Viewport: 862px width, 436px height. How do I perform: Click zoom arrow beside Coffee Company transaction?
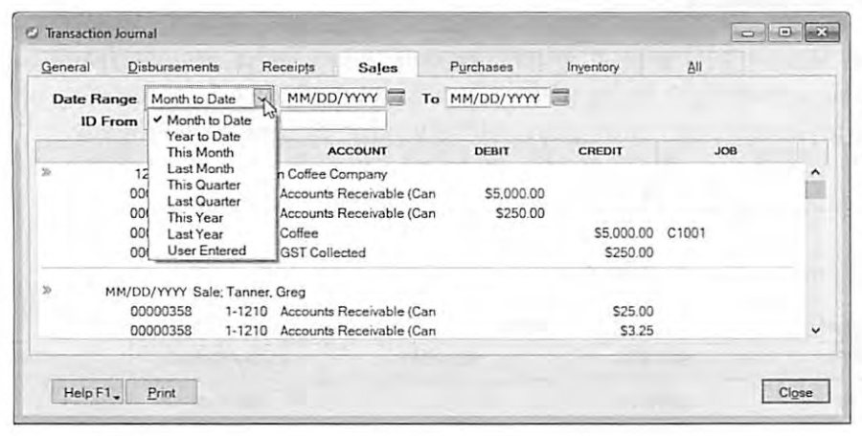coord(47,172)
